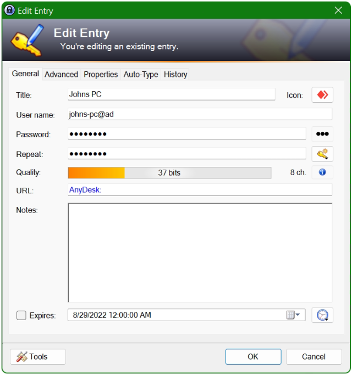
Task: View the History tab
Action: coord(175,74)
